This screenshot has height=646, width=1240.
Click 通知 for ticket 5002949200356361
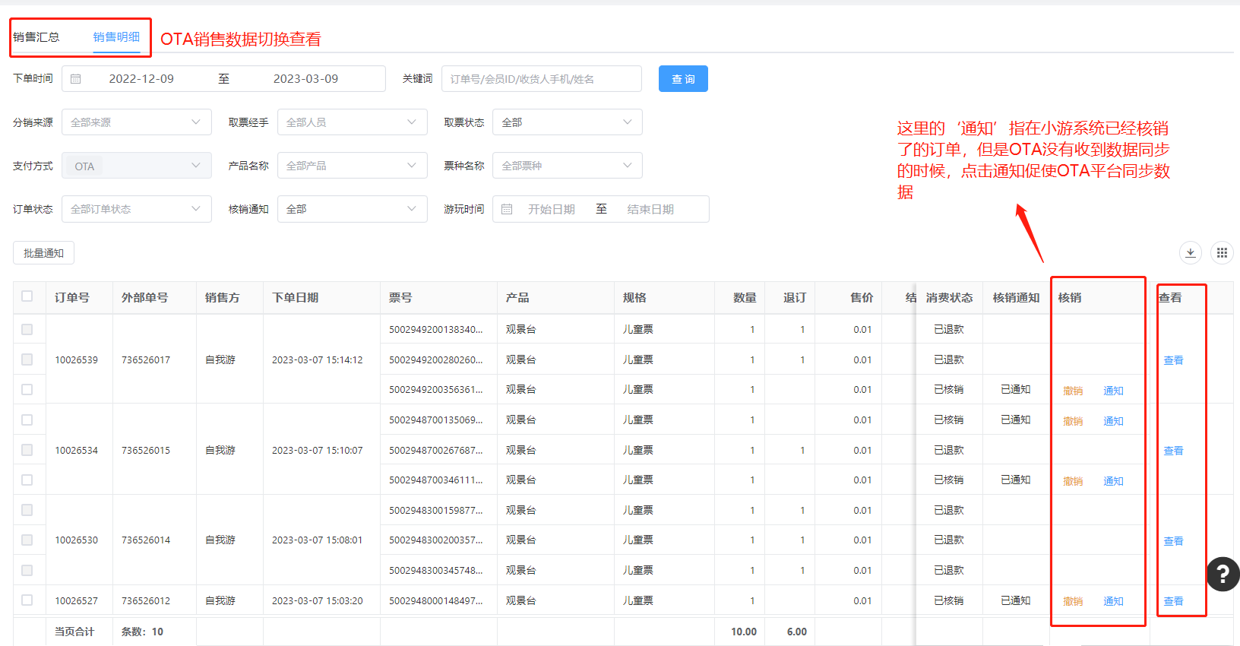(x=1113, y=391)
